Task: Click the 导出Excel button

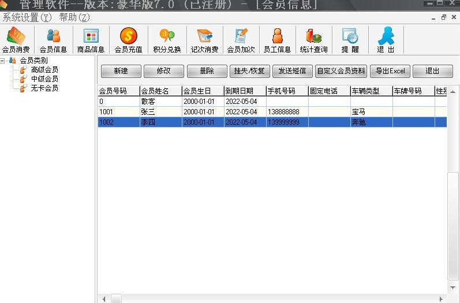Action: pos(390,71)
